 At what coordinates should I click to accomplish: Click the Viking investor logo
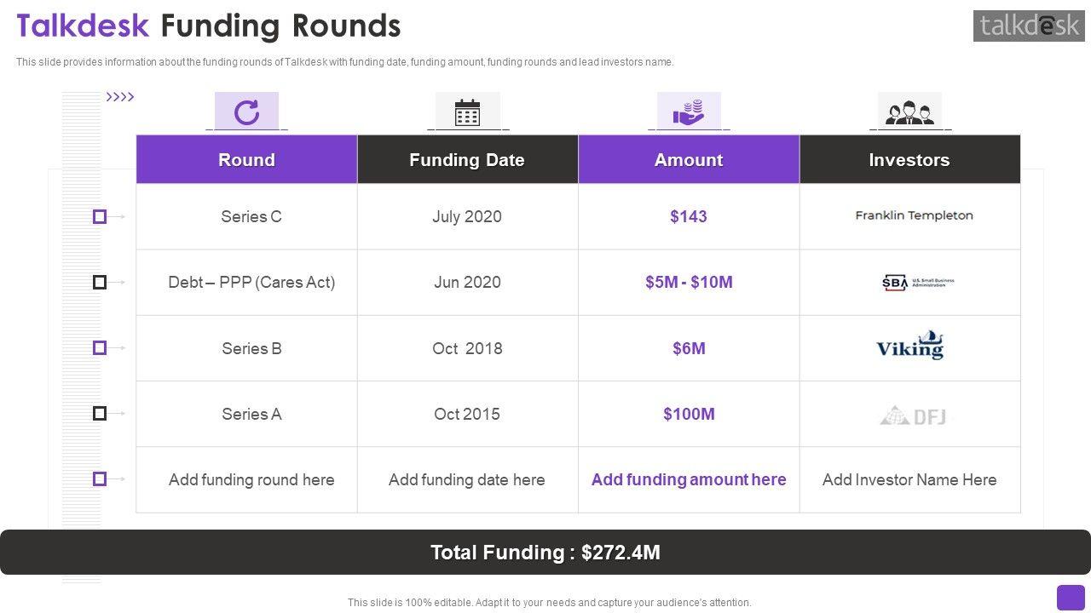pyautogui.click(x=910, y=346)
